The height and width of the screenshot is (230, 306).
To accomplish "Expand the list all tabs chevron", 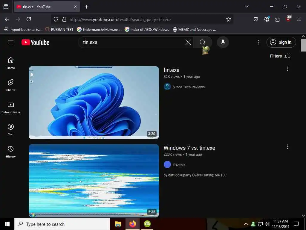I will 247,7.
